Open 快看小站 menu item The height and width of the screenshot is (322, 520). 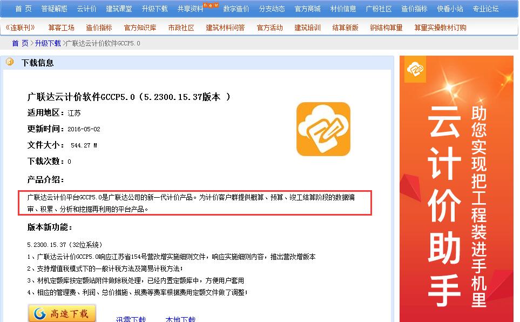[x=450, y=9]
